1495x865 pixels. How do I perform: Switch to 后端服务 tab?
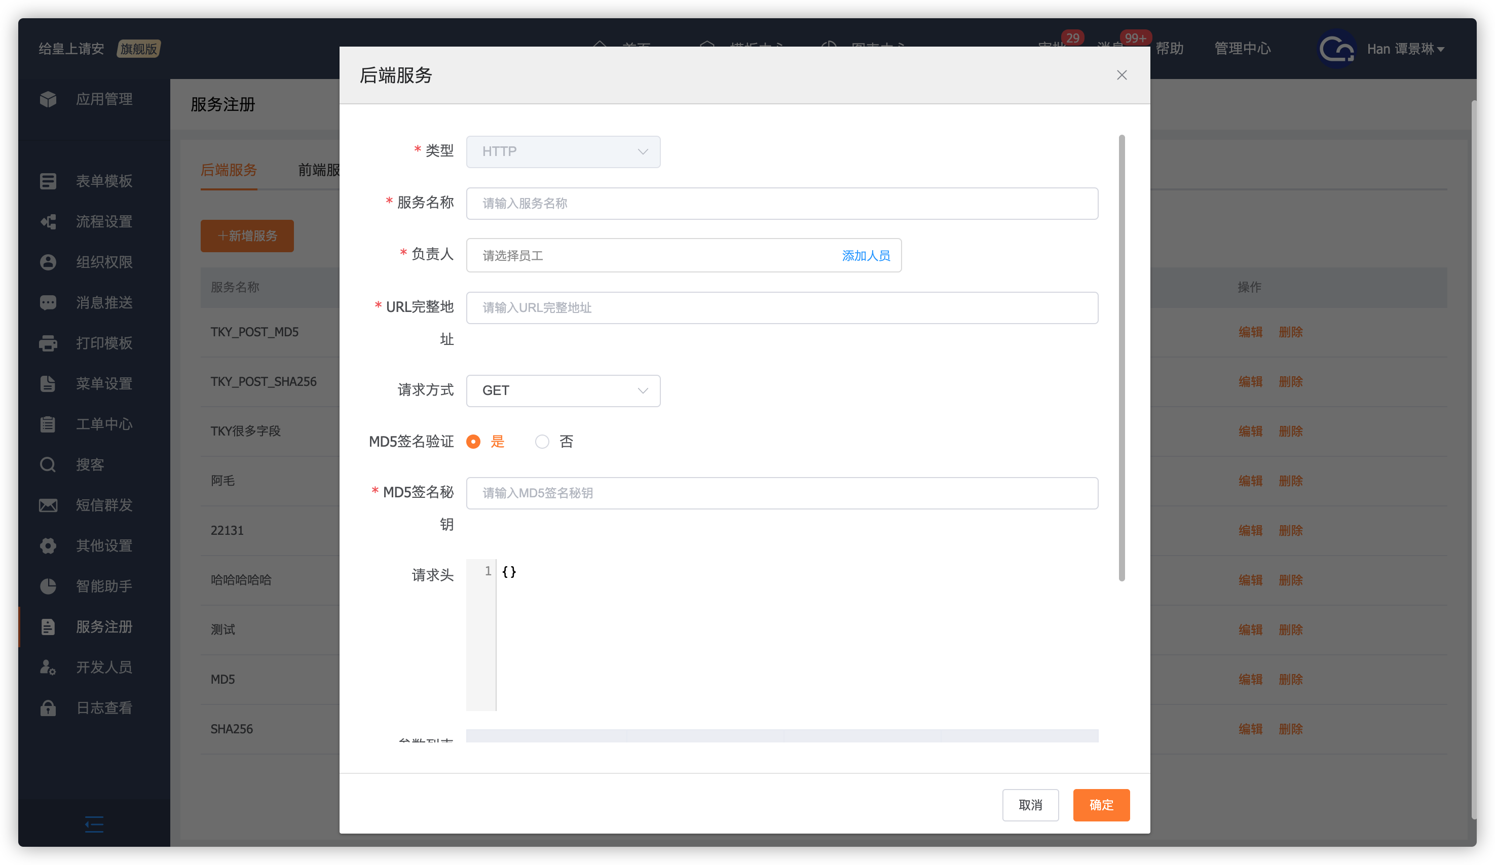pyautogui.click(x=229, y=170)
